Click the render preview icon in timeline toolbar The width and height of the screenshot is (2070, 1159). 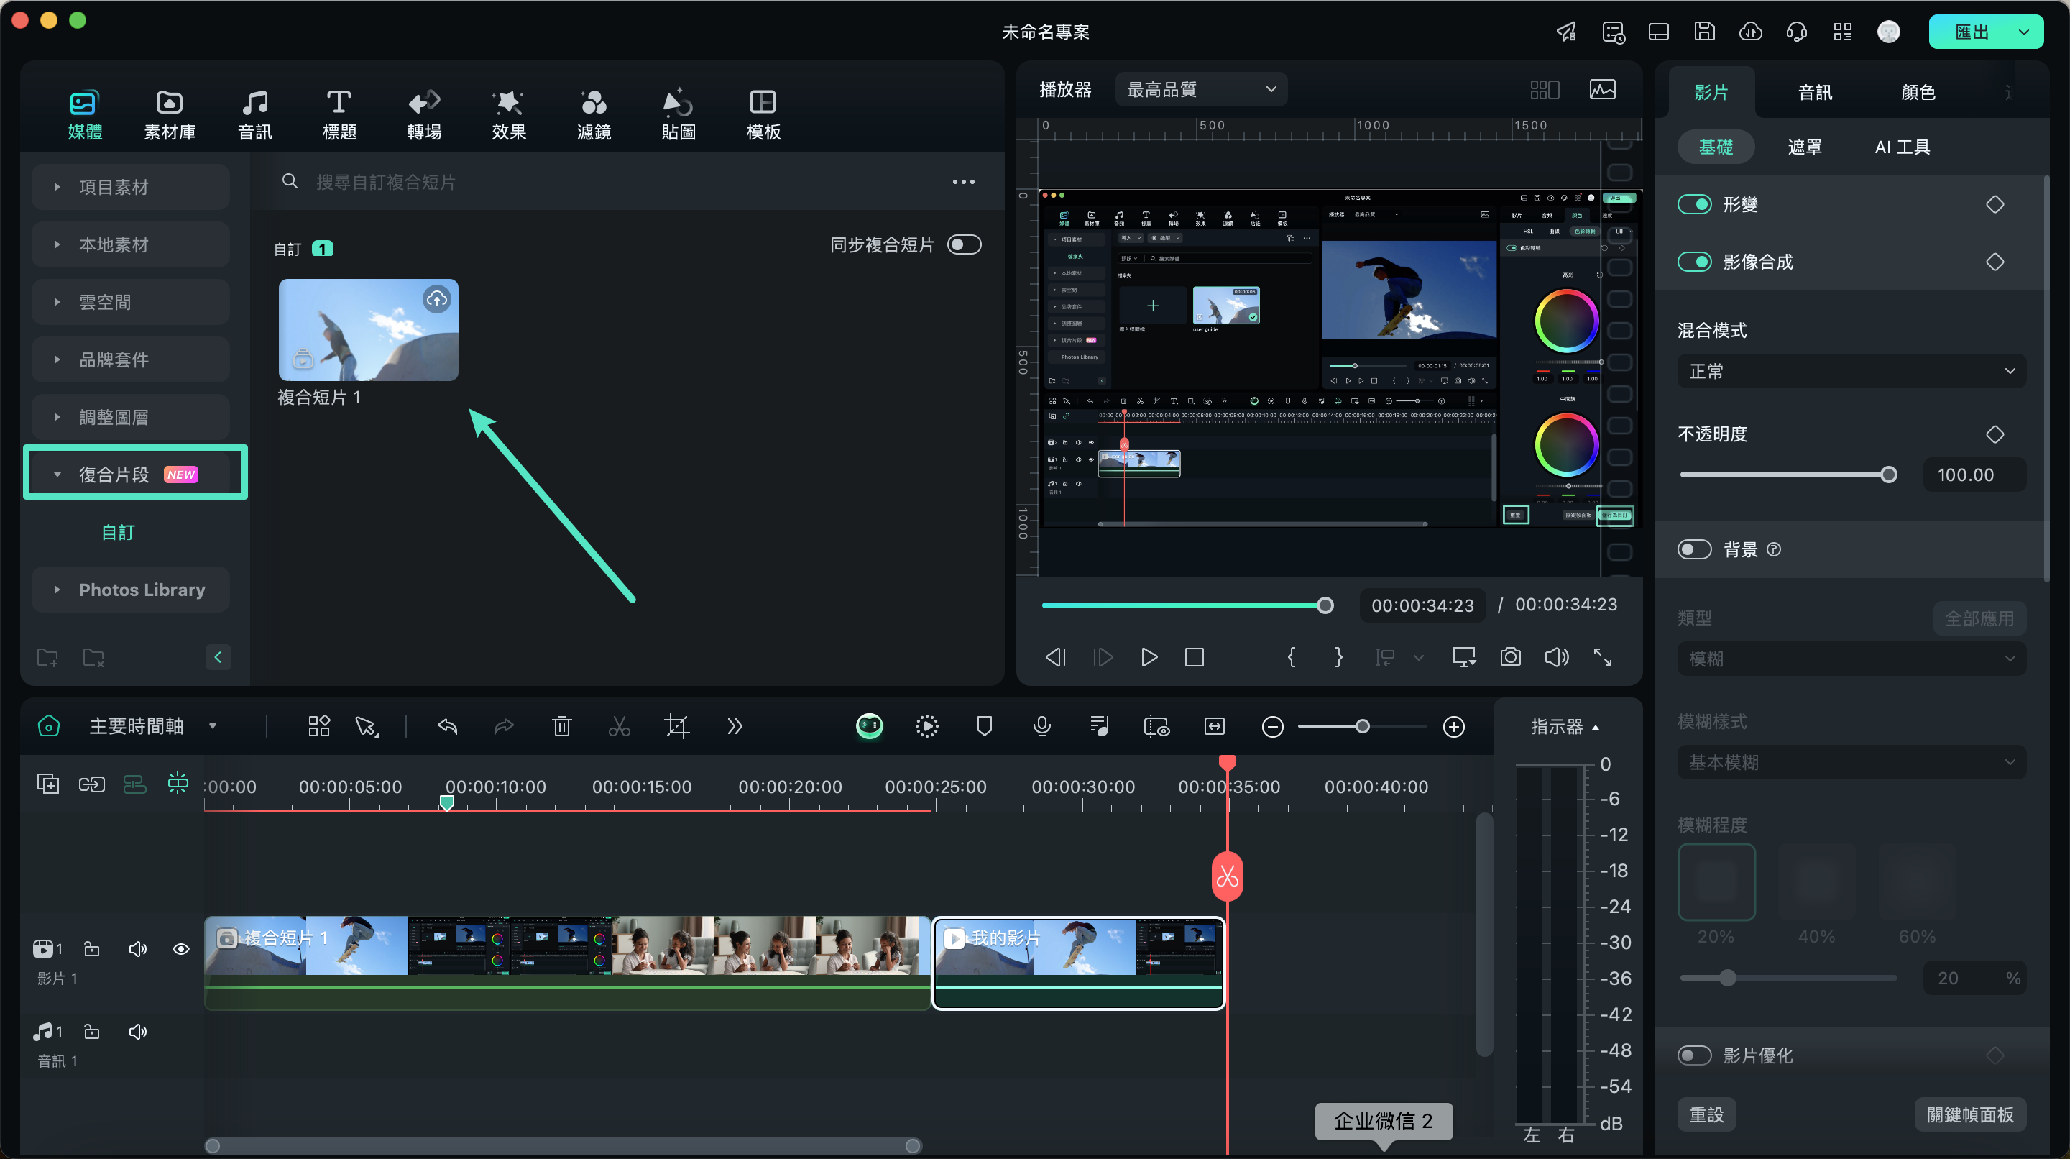click(x=926, y=727)
